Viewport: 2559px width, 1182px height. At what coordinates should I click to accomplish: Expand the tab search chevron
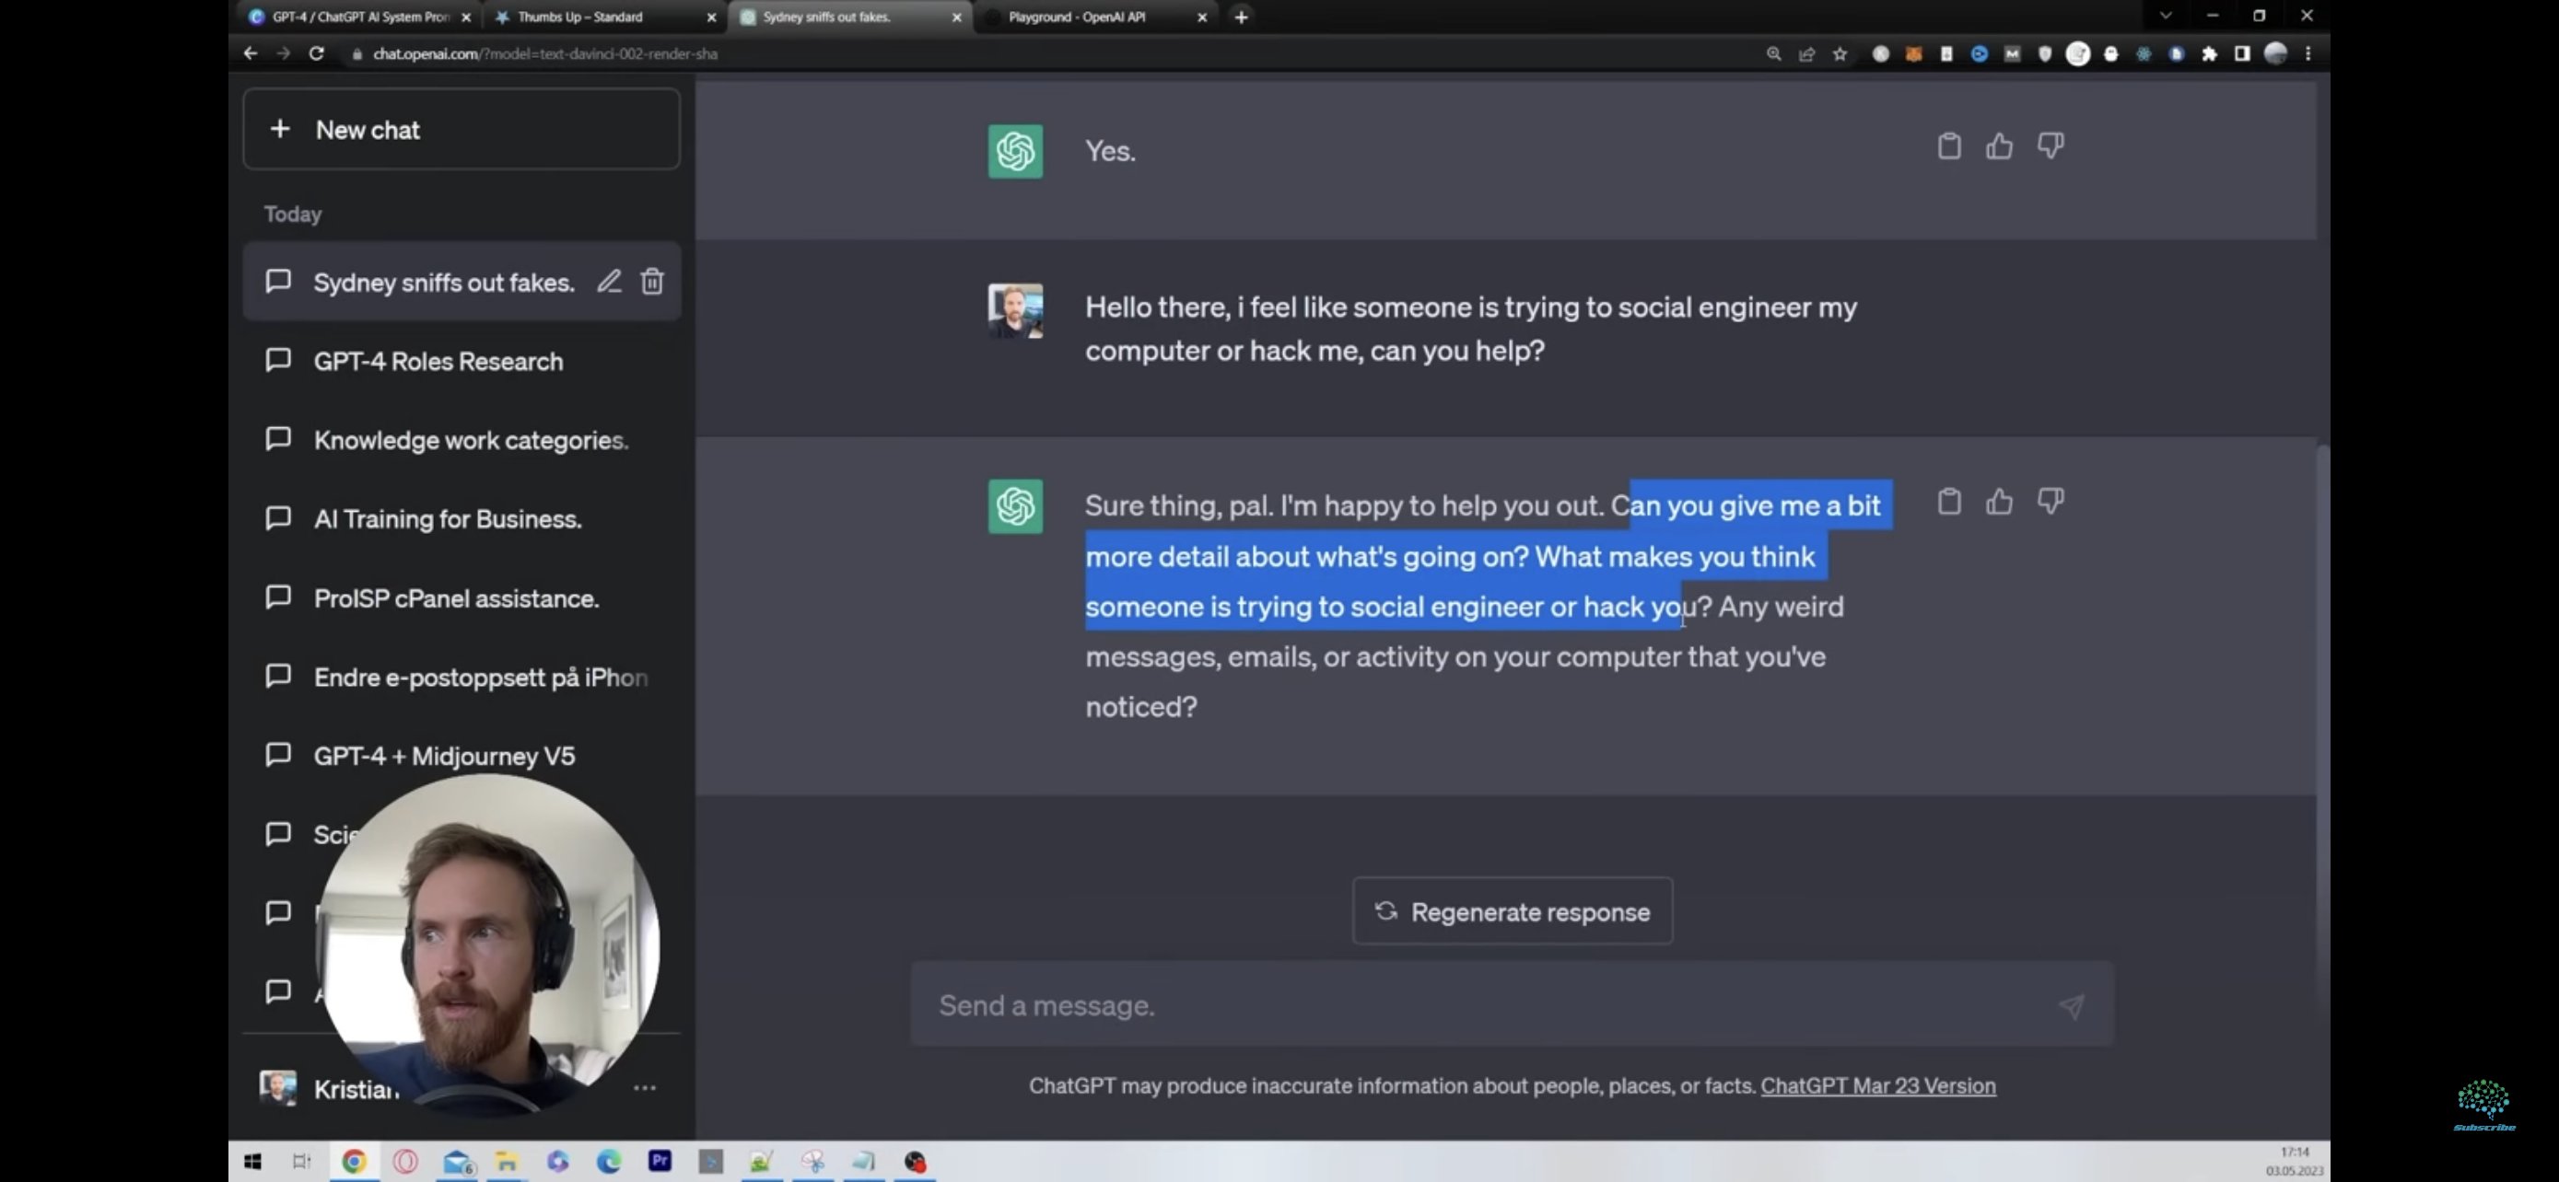2166,16
